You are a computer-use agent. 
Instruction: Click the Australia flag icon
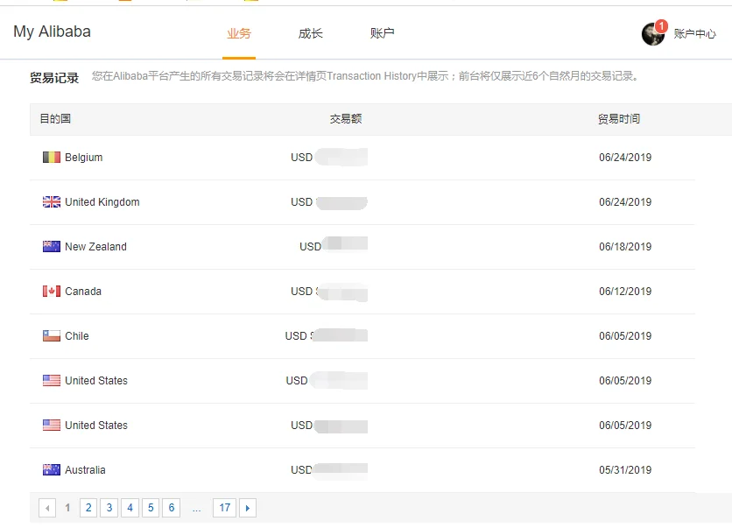[52, 469]
